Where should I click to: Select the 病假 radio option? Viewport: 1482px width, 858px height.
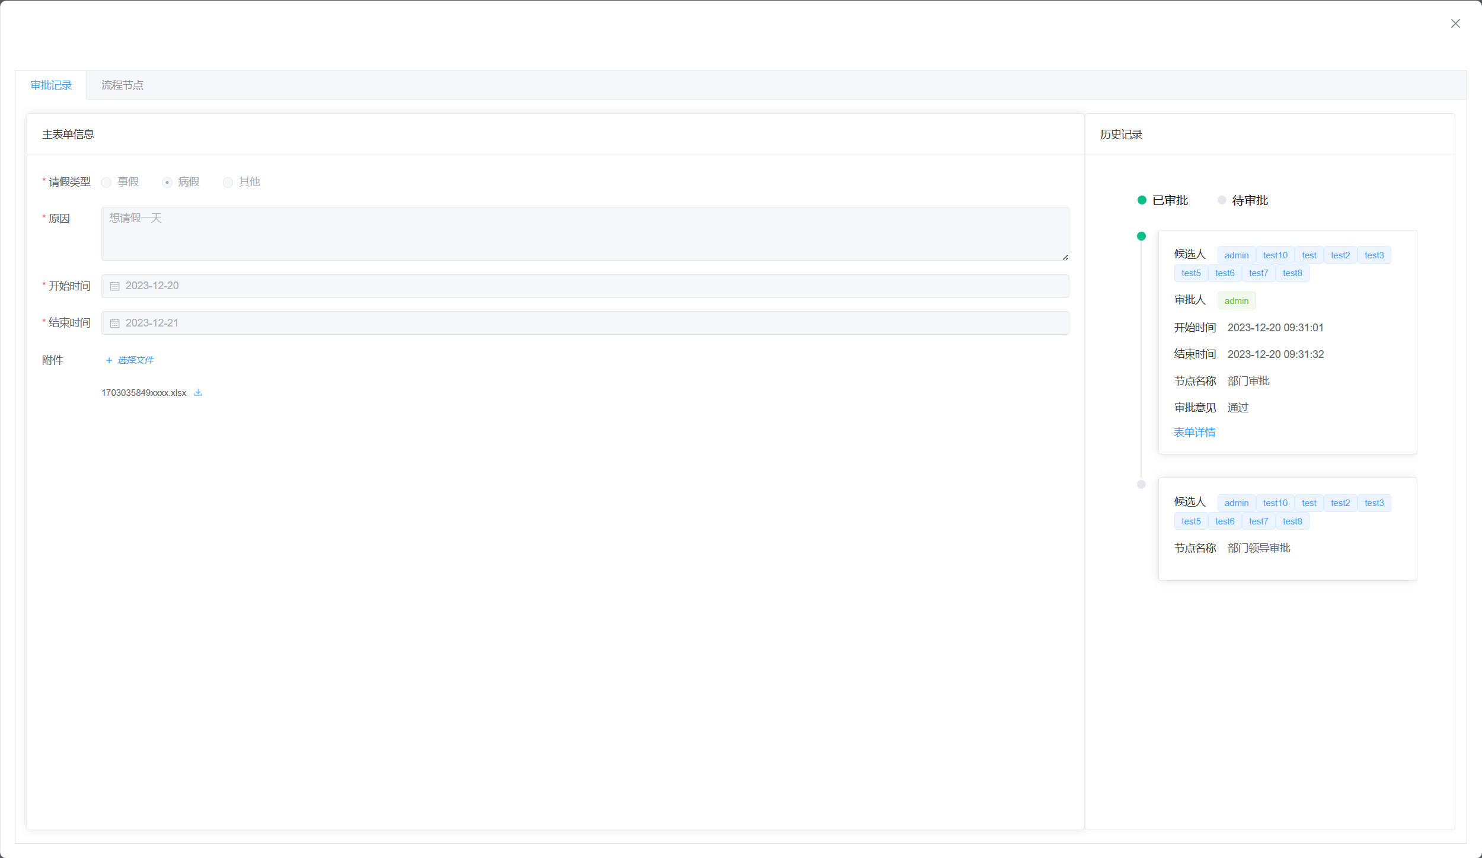pos(167,183)
